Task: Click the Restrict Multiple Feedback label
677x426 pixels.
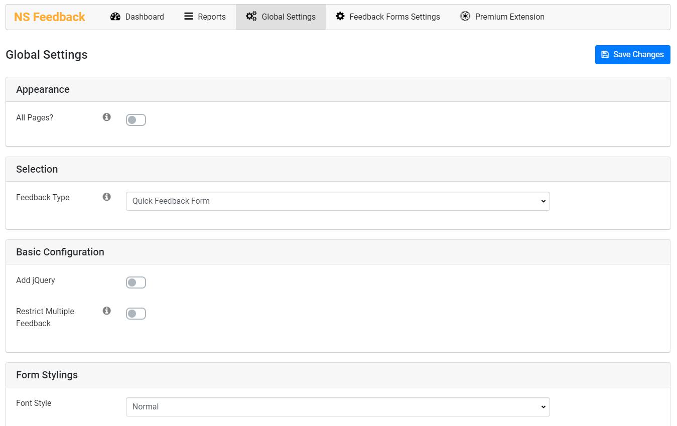Action: tap(45, 317)
